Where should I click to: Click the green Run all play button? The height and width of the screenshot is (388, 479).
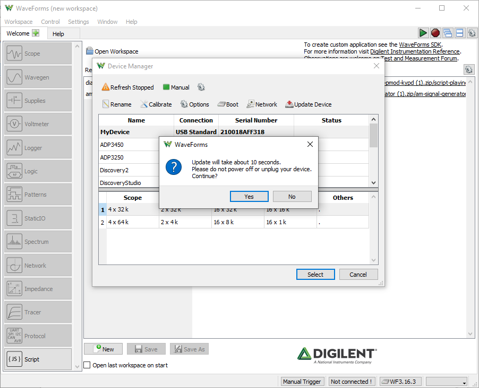click(x=423, y=33)
